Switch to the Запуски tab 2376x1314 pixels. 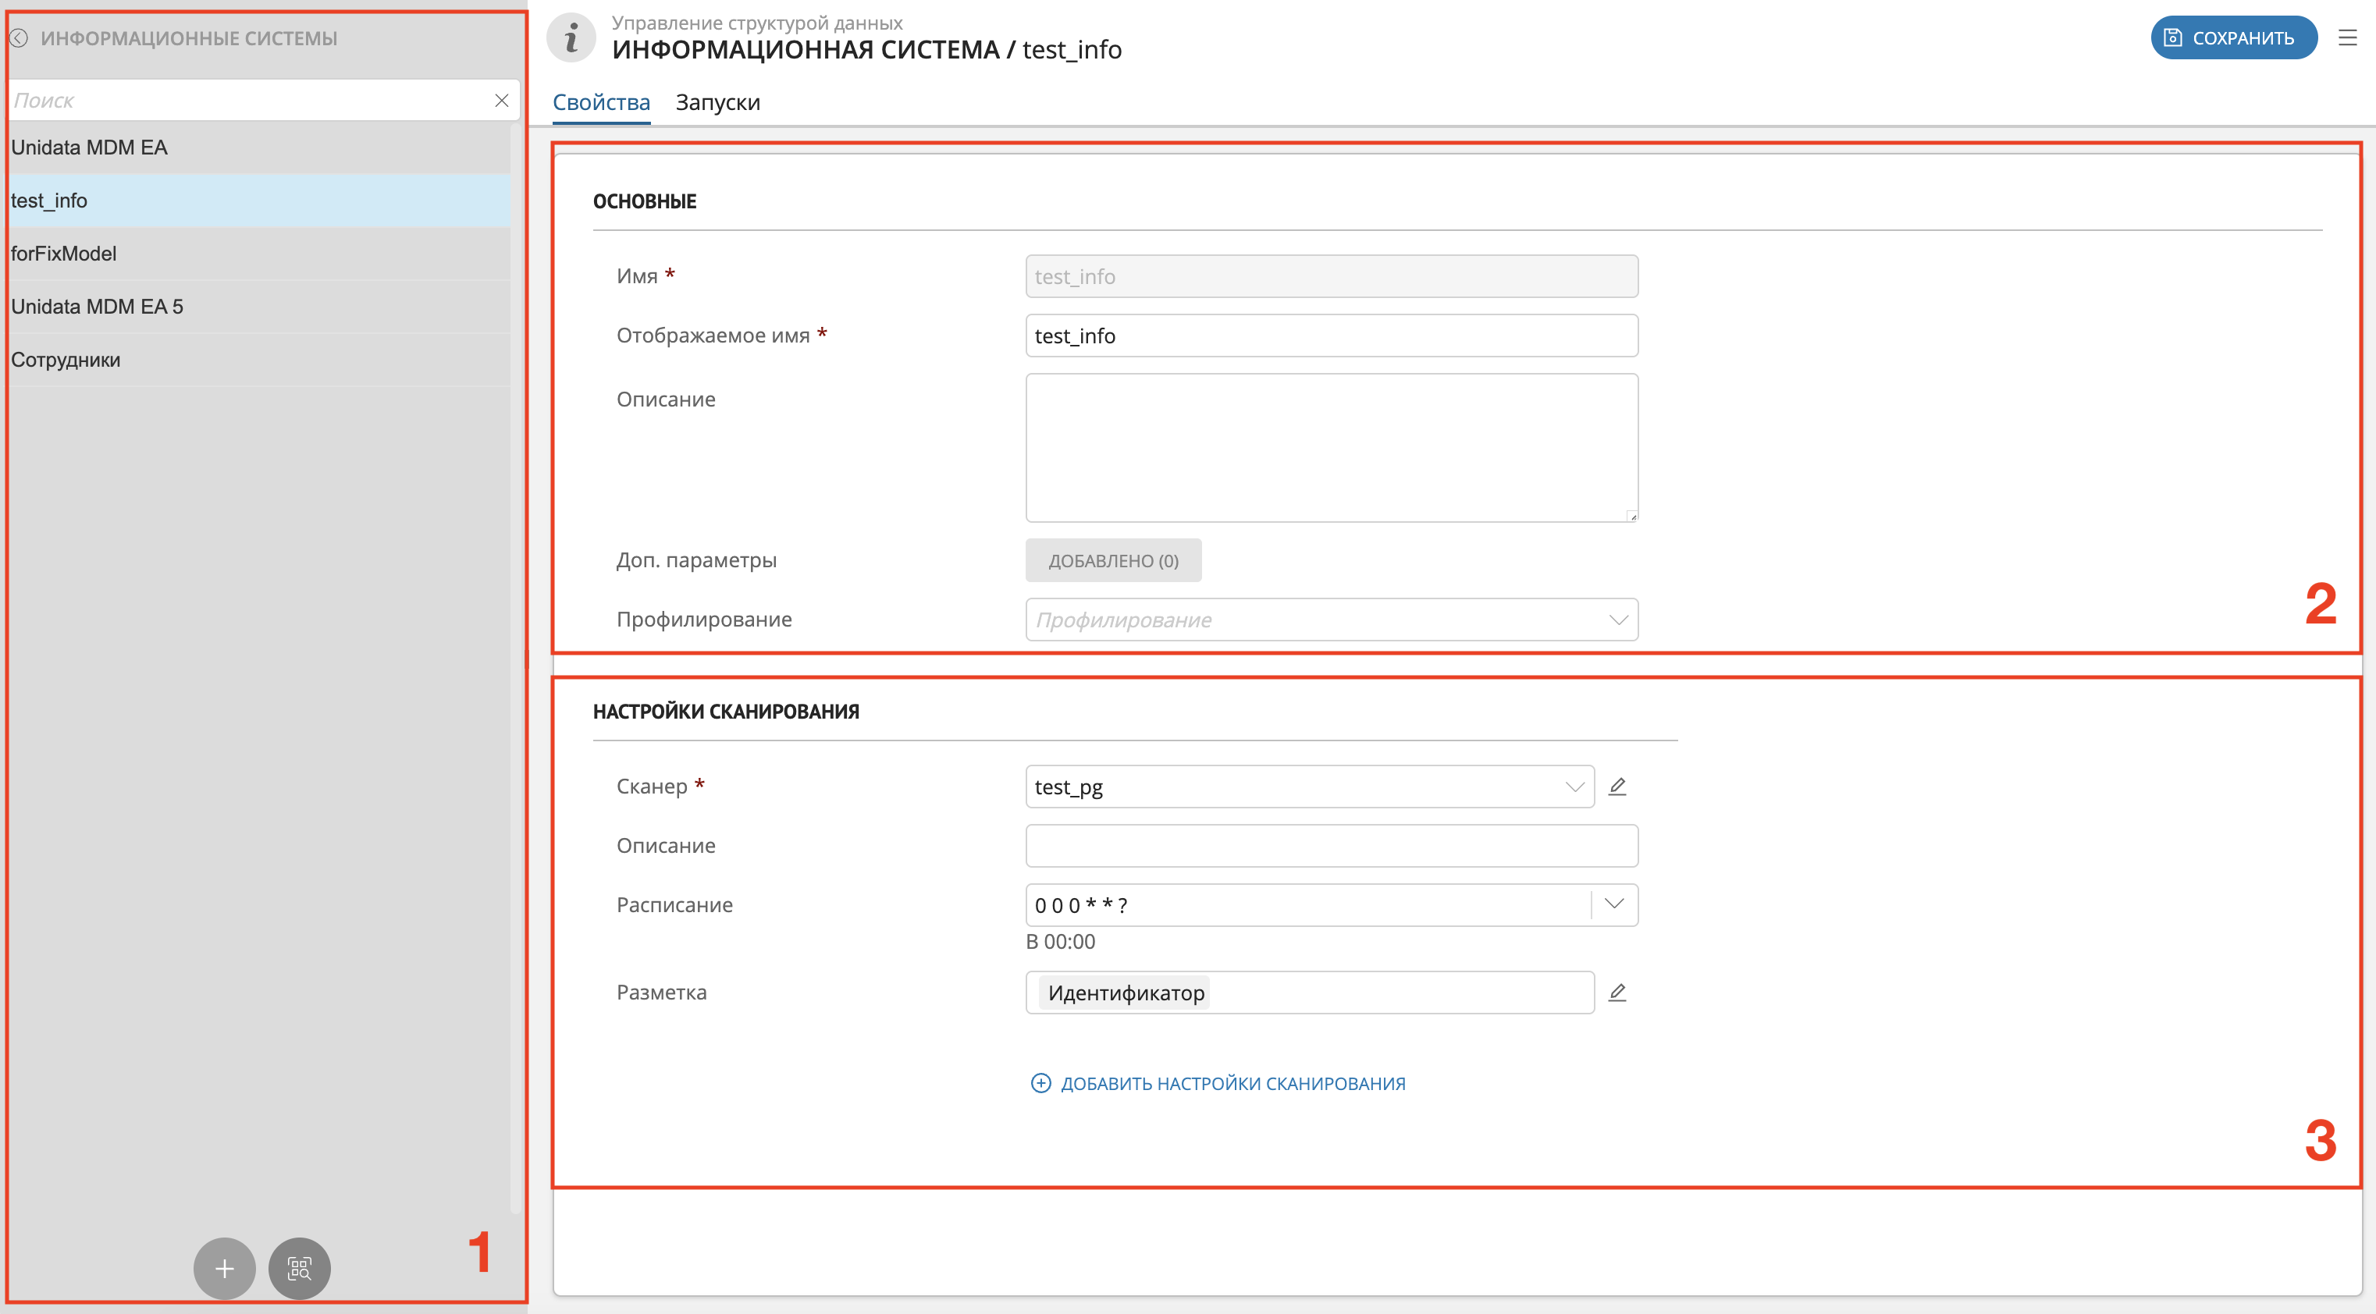[719, 101]
